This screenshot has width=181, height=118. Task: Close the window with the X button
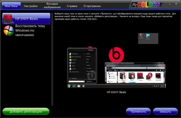click(176, 4)
